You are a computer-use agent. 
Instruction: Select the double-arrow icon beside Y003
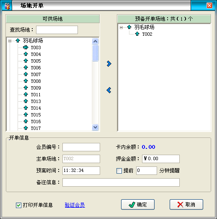click(x=26, y=47)
